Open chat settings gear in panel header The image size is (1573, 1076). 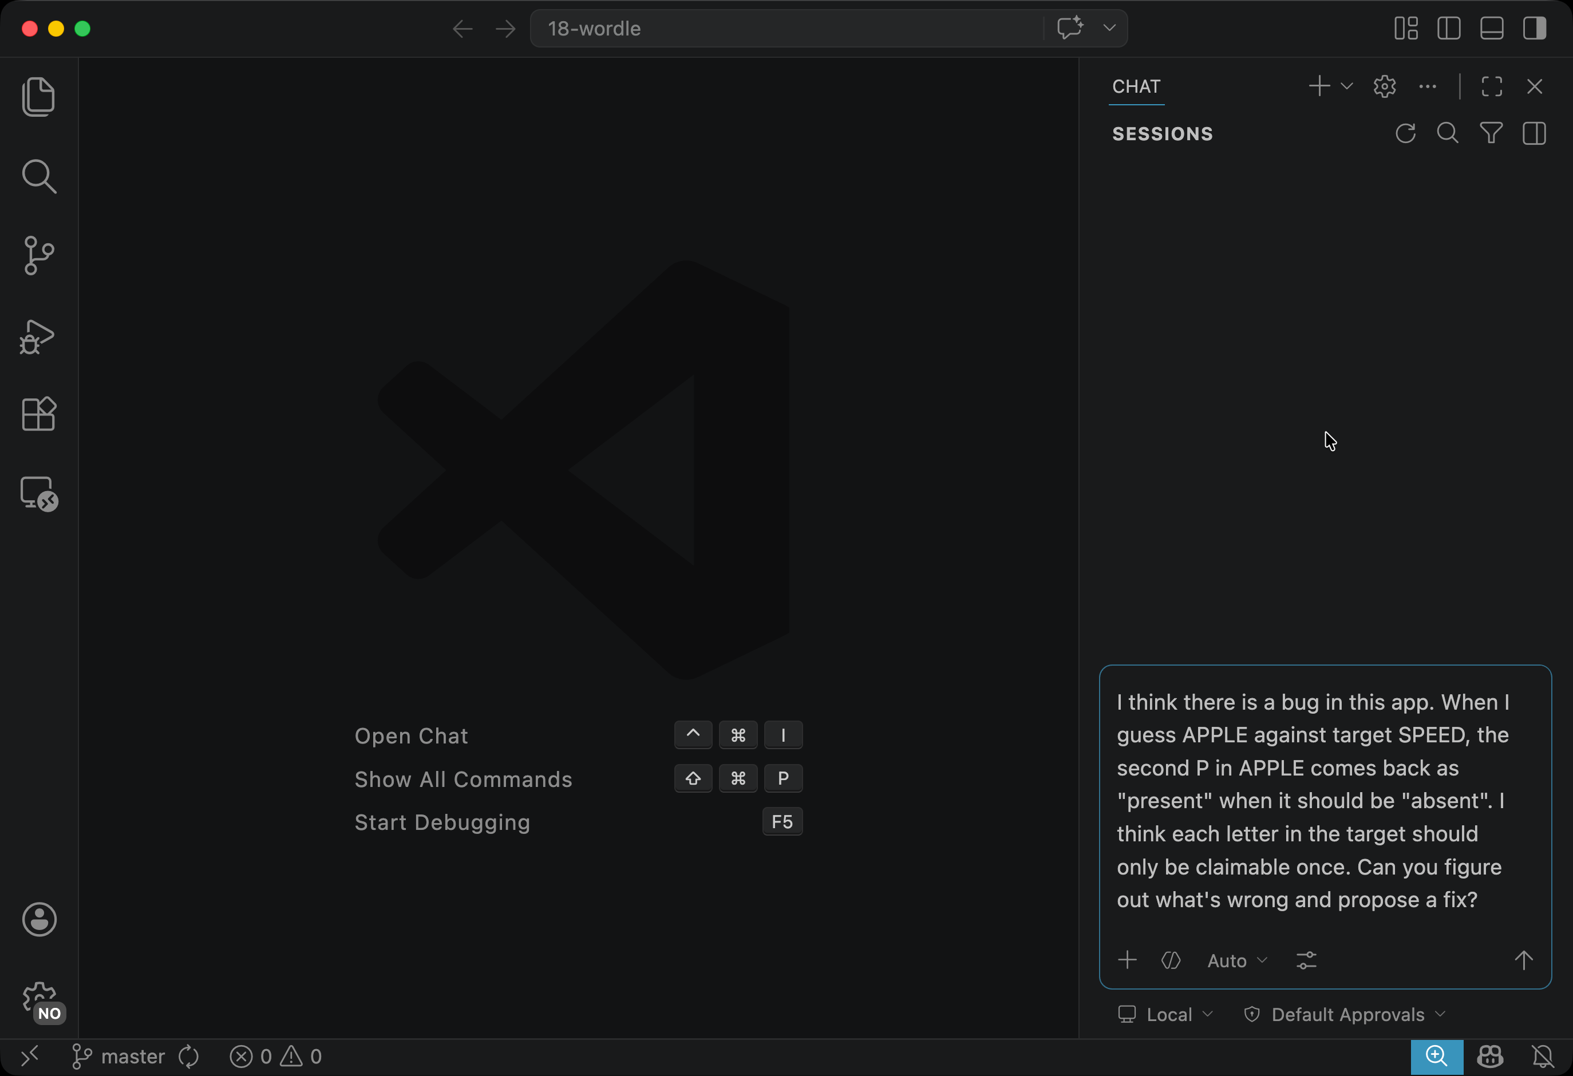(1385, 86)
